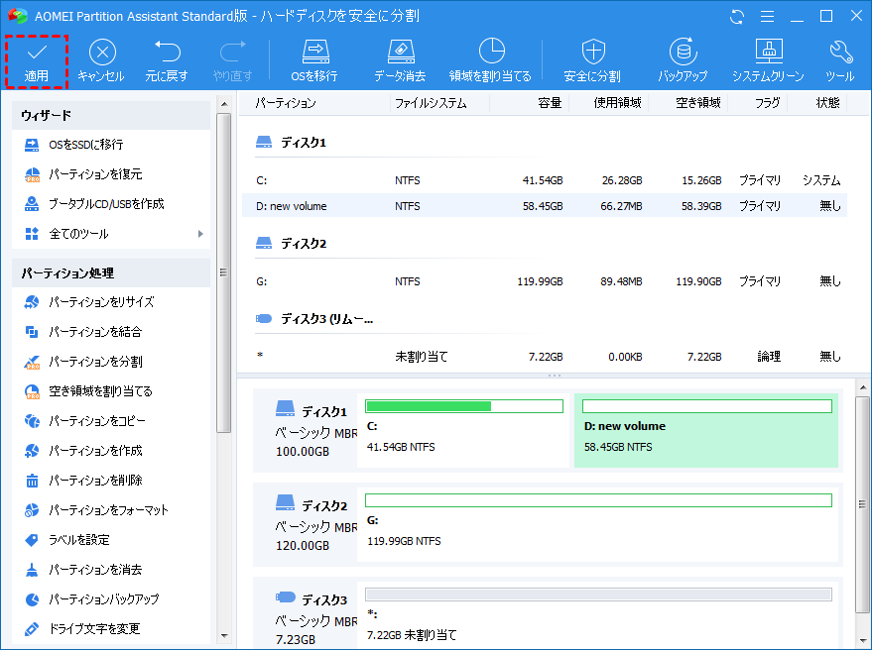
Task: Click the OSをSSDに移行 wizard link
Action: [85, 145]
